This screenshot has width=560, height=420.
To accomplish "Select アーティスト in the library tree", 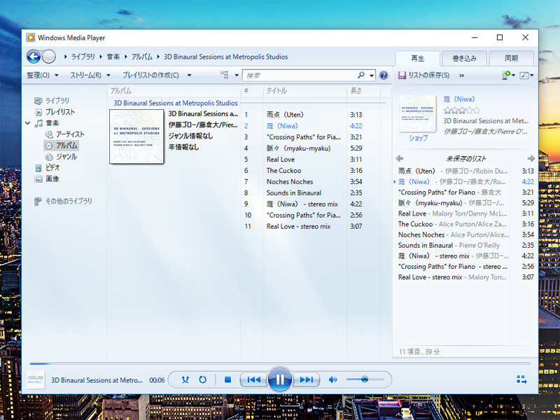I will [70, 134].
